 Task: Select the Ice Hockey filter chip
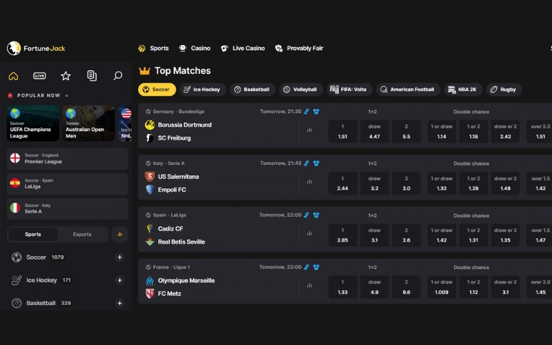point(203,90)
